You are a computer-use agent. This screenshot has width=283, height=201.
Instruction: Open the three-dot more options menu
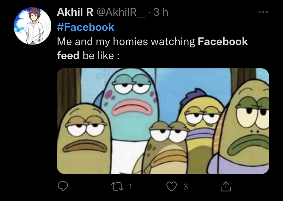coord(263,12)
